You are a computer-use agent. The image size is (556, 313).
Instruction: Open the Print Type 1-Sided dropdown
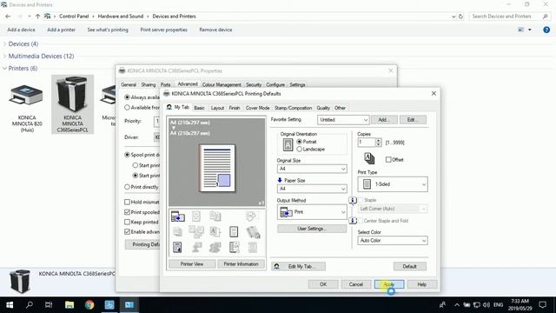coord(393,184)
